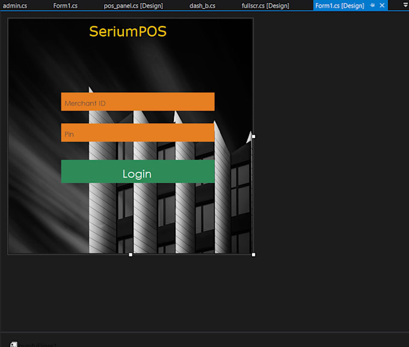The image size is (409, 347).
Task: Pin the Form1.cs [Design] tab
Action: [373, 5]
